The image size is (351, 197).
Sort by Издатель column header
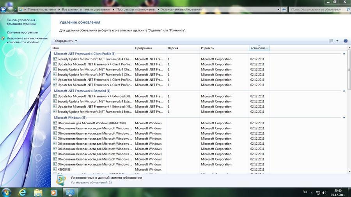[x=224, y=48]
